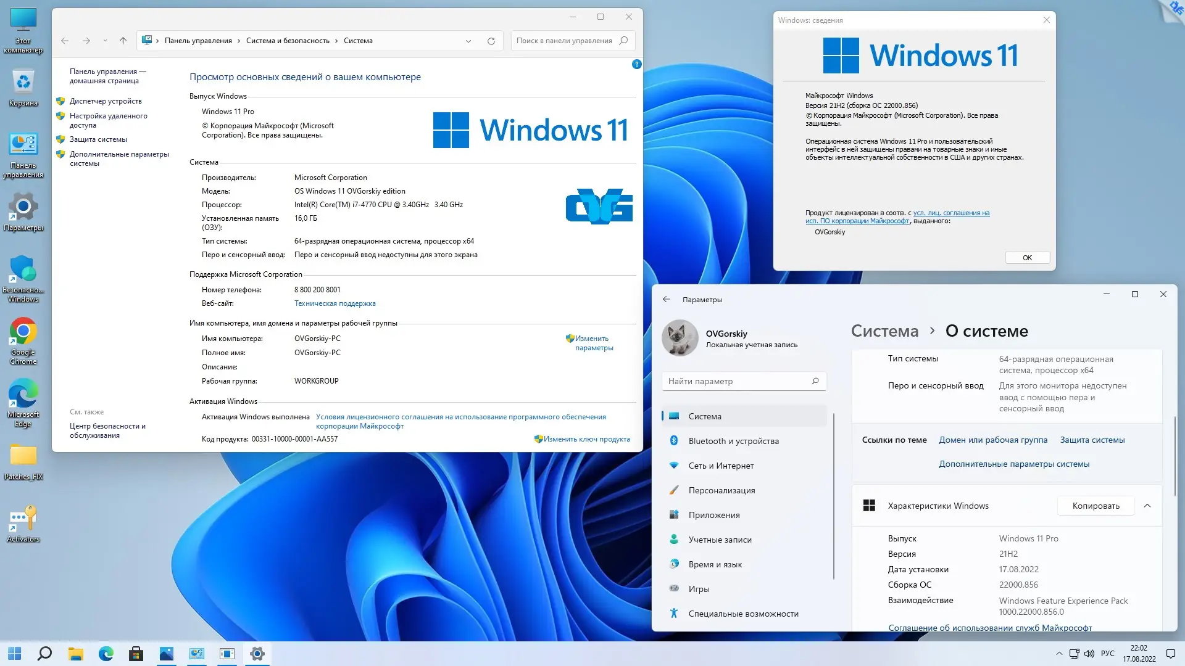
Task: Click the volume speaker icon in system tray
Action: [x=1089, y=654]
